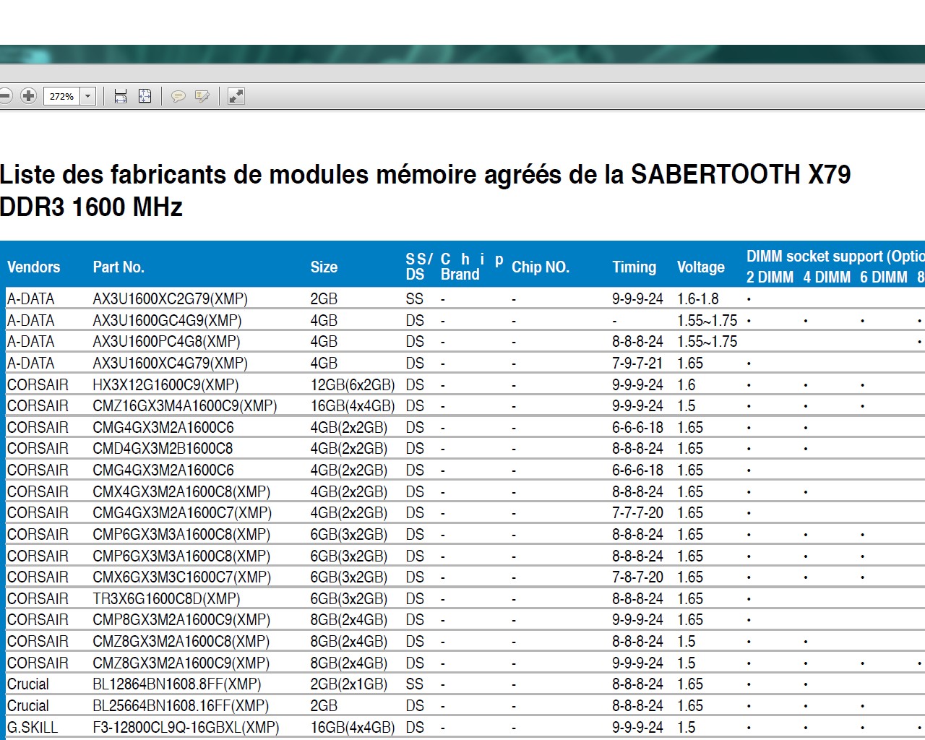Click the G.SKILL vendor cell
Screen dimensions: 925x740
tap(33, 727)
